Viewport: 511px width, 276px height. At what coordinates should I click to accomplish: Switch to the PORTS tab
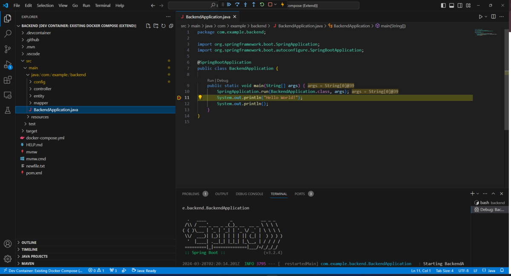point(300,194)
